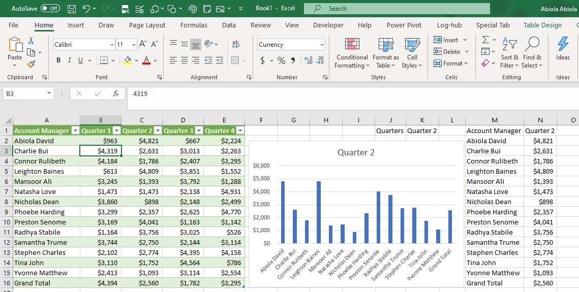Screen dimensions: 579x292
Task: Increase font size with the larger A
Action: 143,44
